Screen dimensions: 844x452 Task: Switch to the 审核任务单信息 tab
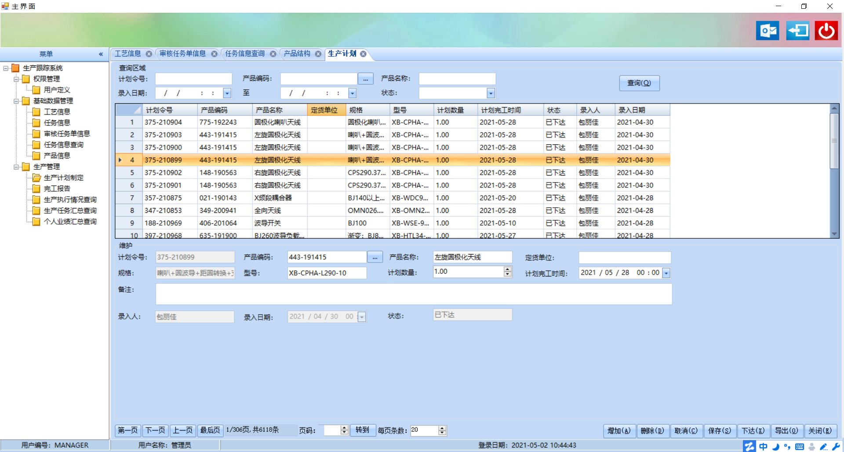tap(183, 54)
